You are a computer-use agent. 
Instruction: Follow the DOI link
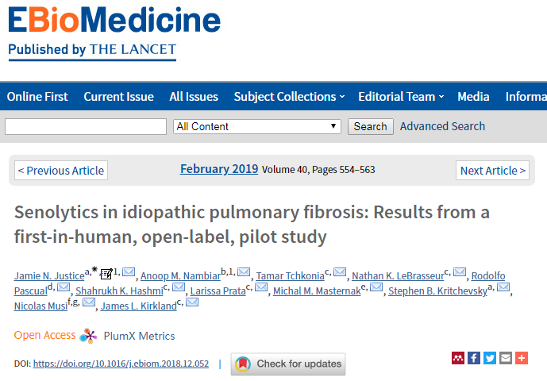(121, 364)
